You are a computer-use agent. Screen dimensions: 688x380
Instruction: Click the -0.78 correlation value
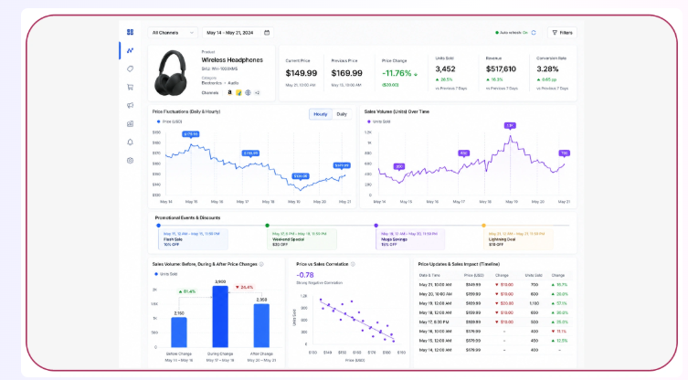[x=305, y=275]
